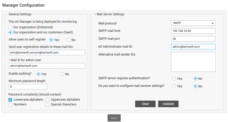Screen dimensions: 228x122
Task: Click the Validate button
Action: (x=168, y=104)
